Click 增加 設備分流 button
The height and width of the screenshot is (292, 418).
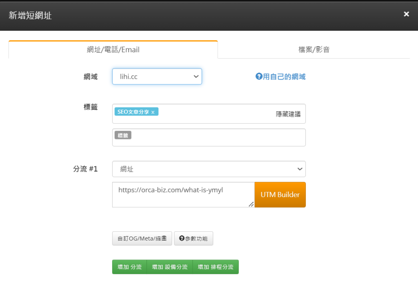click(x=170, y=267)
